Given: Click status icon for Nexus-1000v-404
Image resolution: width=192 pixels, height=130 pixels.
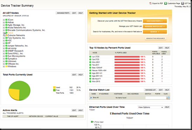Looking at the screenshot, I should 90,70.
